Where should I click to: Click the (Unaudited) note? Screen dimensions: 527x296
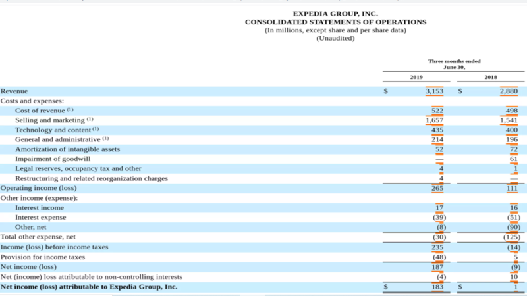335,38
